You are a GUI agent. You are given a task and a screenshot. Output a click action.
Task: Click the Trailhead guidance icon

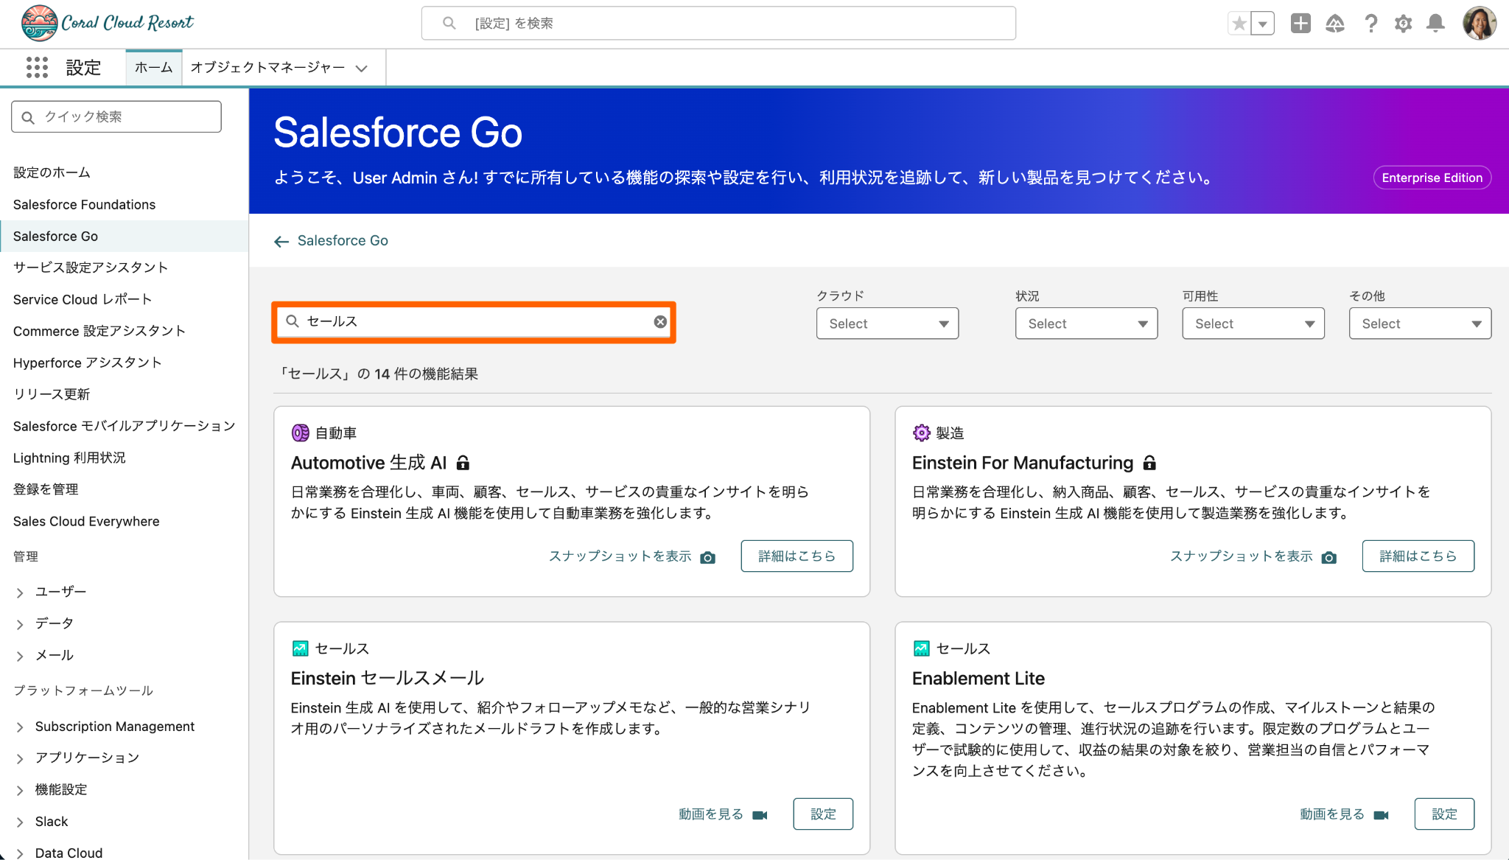pyautogui.click(x=1335, y=24)
